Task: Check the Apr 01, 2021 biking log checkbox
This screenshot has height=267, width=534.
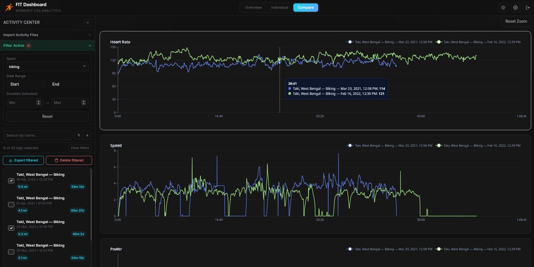Action: click(x=10, y=204)
